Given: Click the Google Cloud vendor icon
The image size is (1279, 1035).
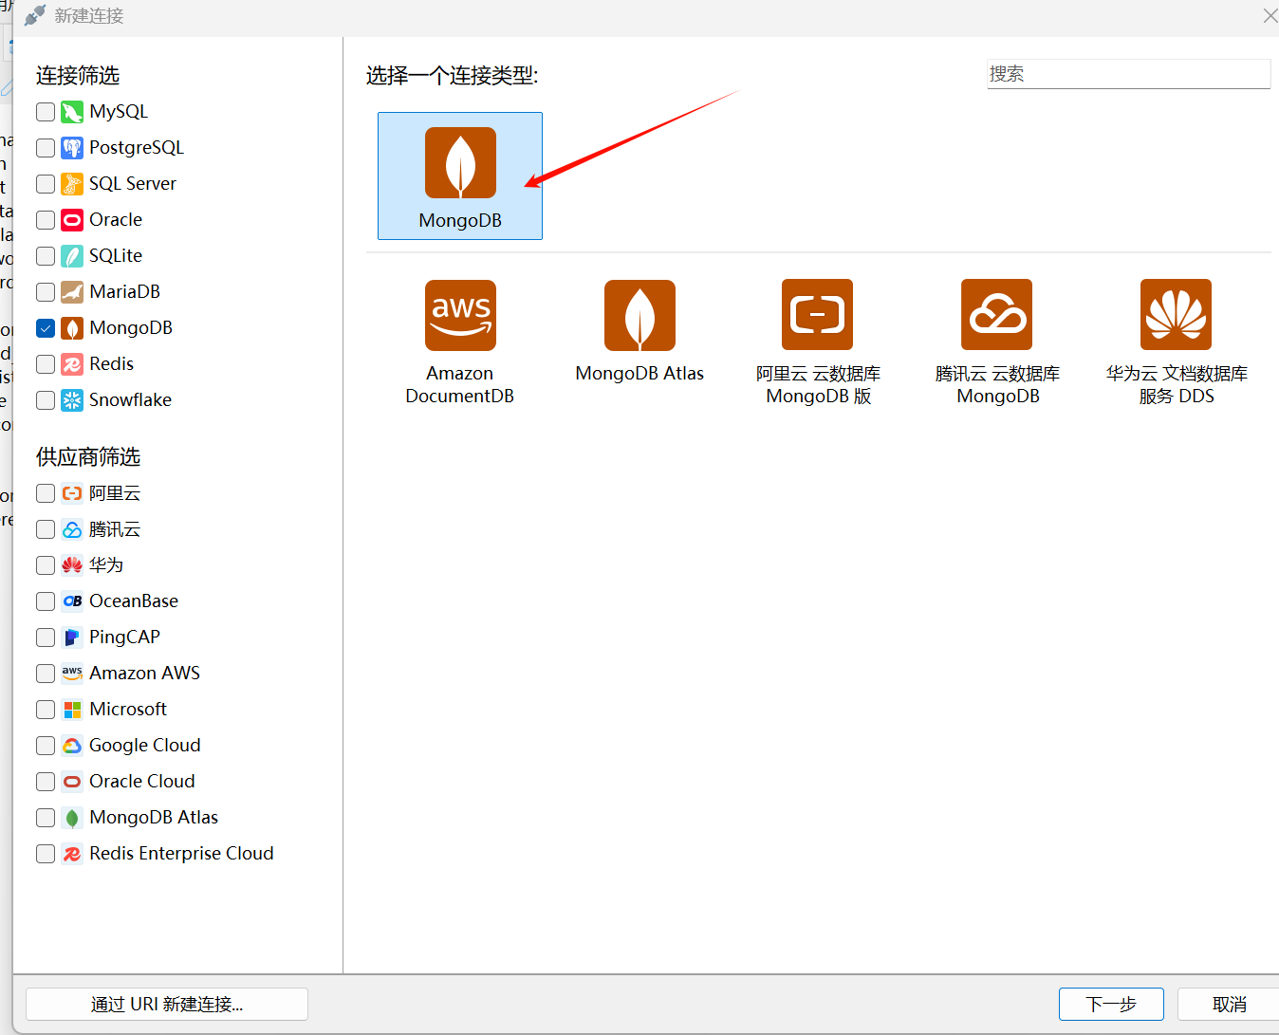Looking at the screenshot, I should pos(72,746).
